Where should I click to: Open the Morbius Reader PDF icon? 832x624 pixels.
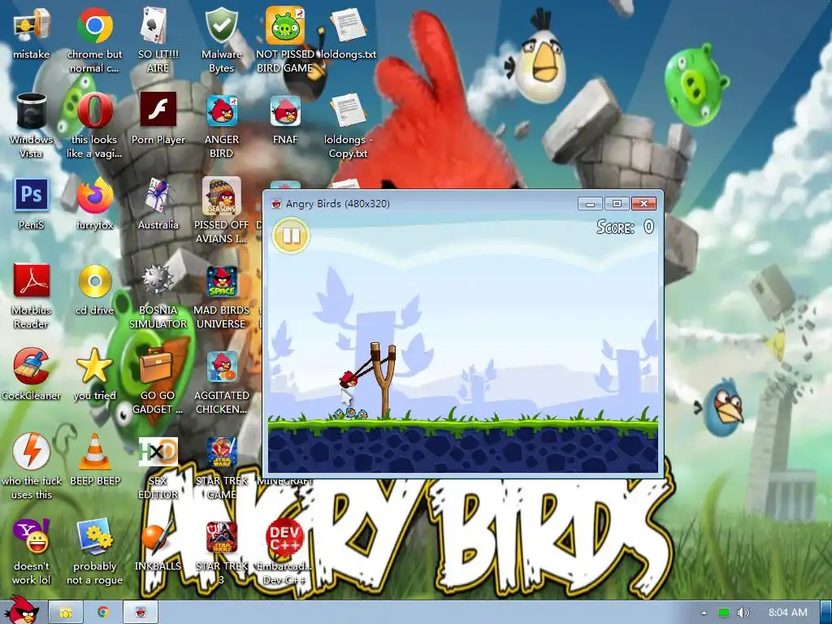click(32, 281)
